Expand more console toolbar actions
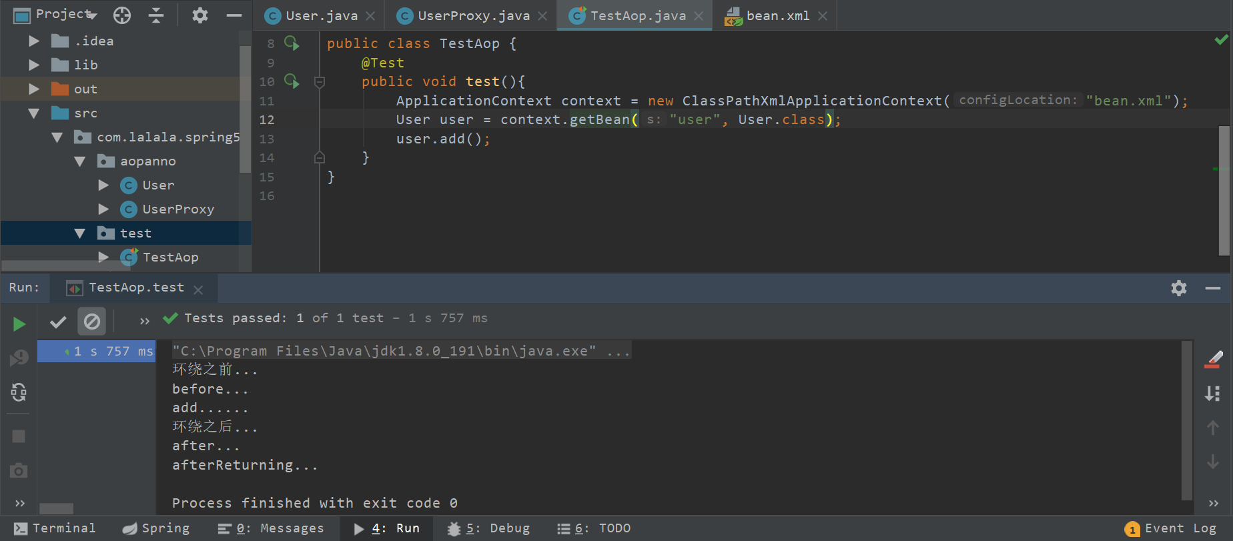This screenshot has height=541, width=1233. coord(1214,503)
